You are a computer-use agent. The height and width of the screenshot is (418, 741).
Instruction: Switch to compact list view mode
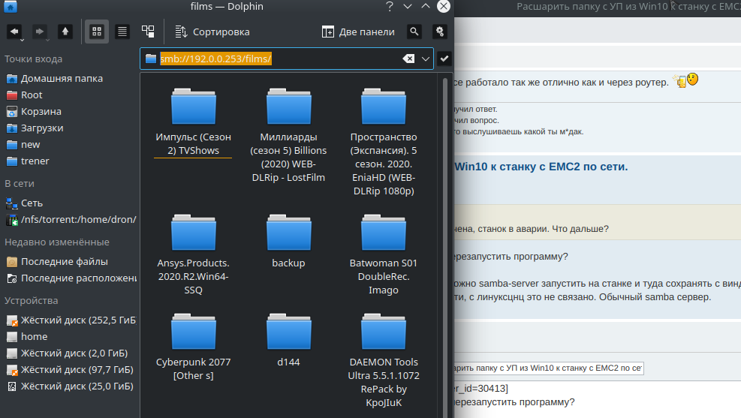[122, 32]
